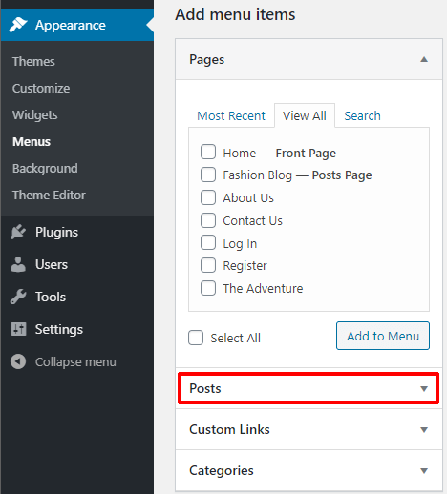Check Home — Front Page checkbox
This screenshot has width=447, height=494.
point(208,152)
